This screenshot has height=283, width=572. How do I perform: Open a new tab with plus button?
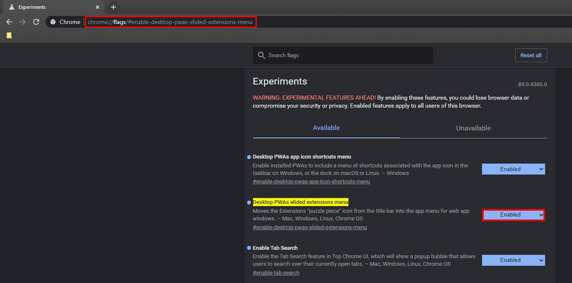(113, 7)
